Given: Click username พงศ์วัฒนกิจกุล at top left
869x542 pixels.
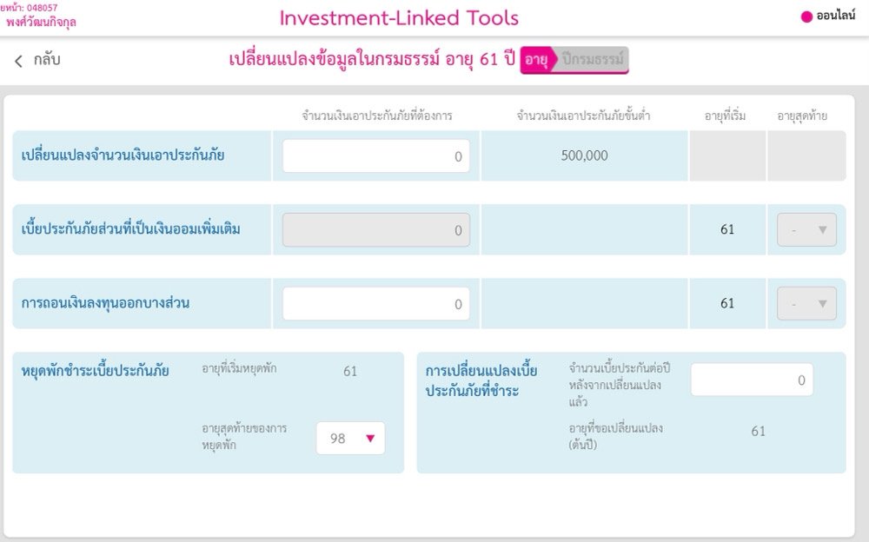Looking at the screenshot, I should pyautogui.click(x=43, y=22).
